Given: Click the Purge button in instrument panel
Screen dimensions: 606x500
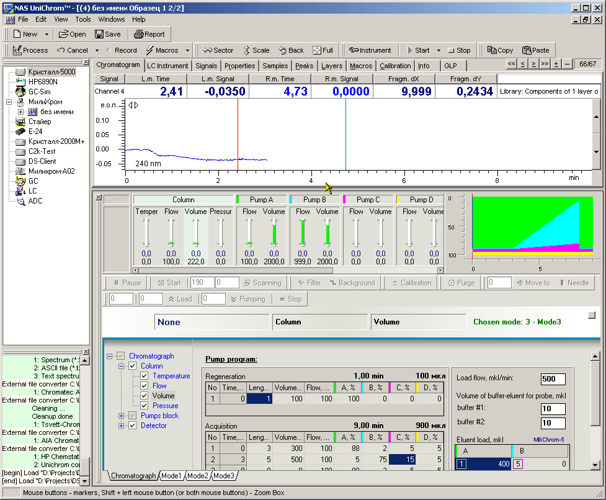Looking at the screenshot, I should coord(461,283).
